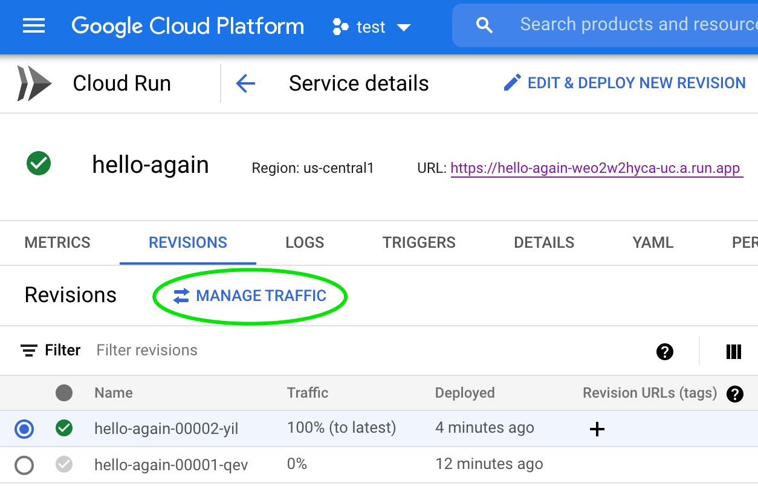This screenshot has width=758, height=498.
Task: Click Edit & Deploy New Revision
Action: click(625, 83)
